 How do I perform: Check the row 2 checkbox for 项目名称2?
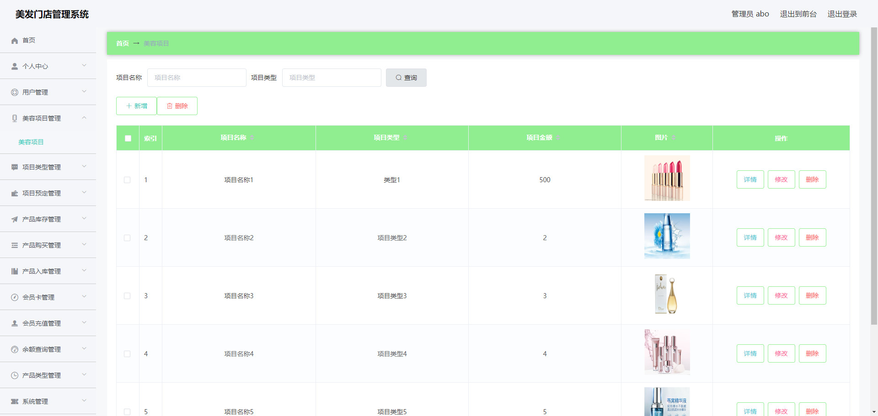(127, 238)
